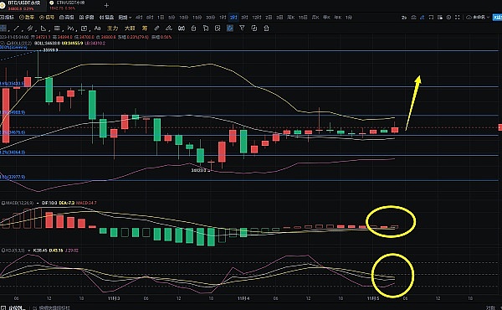Select the 15分 timeframe
The image size is (502, 310).
click(x=197, y=18)
